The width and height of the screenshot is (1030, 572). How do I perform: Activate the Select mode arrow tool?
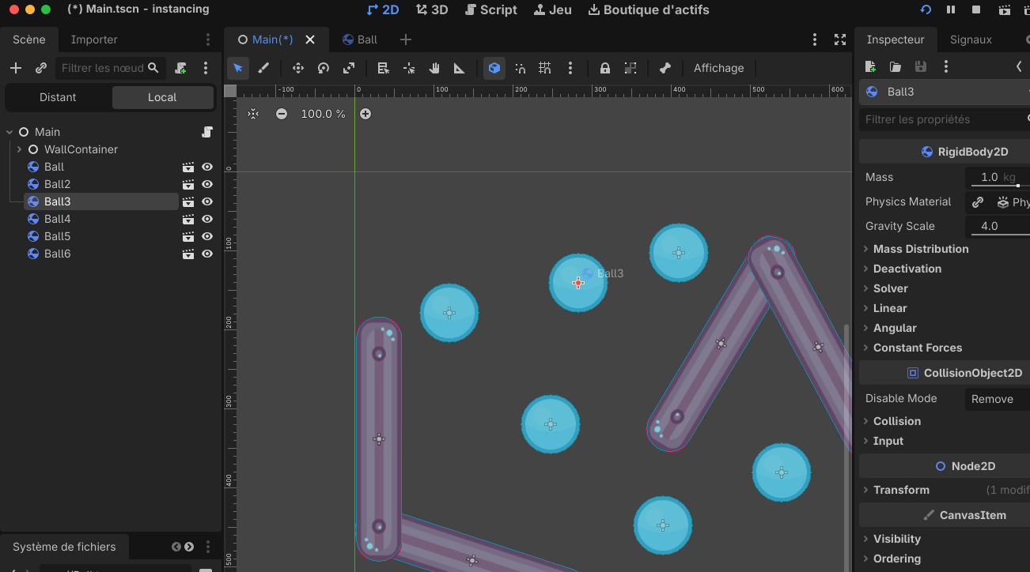coord(238,68)
